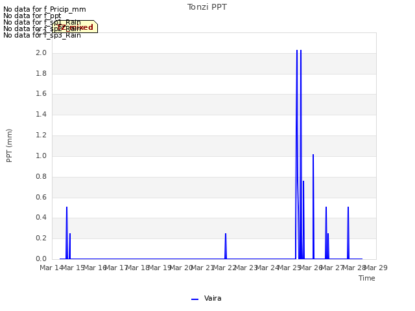Click the TZ_mixed annotation label
Screen dimensions: 415x311
75,27
